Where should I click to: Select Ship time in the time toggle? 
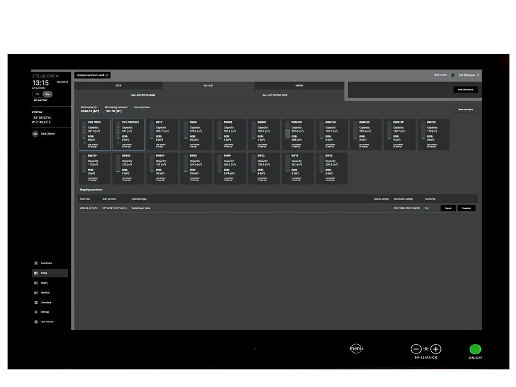[x=47, y=94]
